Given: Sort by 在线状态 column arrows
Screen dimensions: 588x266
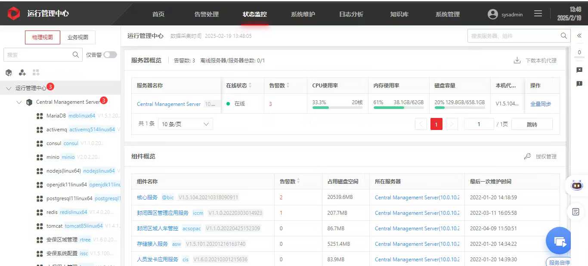Looking at the screenshot, I should click(250, 86).
